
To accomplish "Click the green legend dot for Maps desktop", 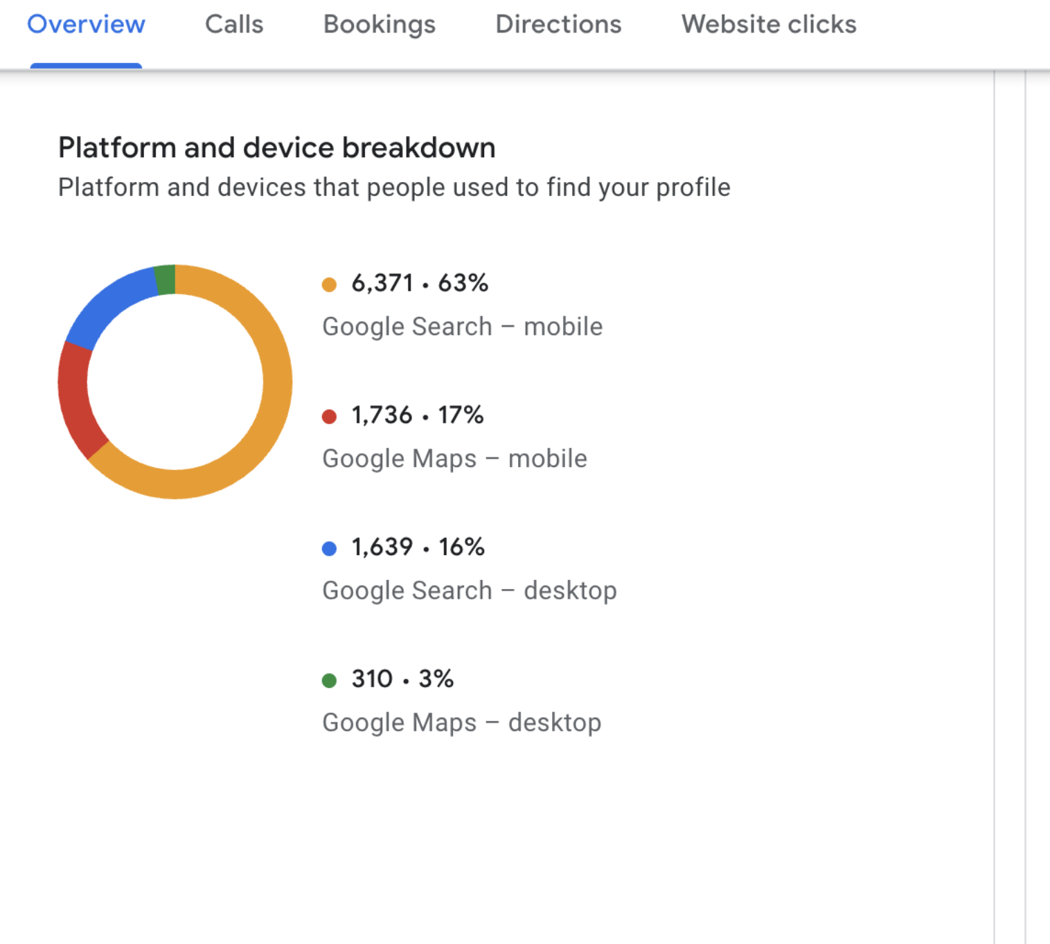I will tap(330, 681).
